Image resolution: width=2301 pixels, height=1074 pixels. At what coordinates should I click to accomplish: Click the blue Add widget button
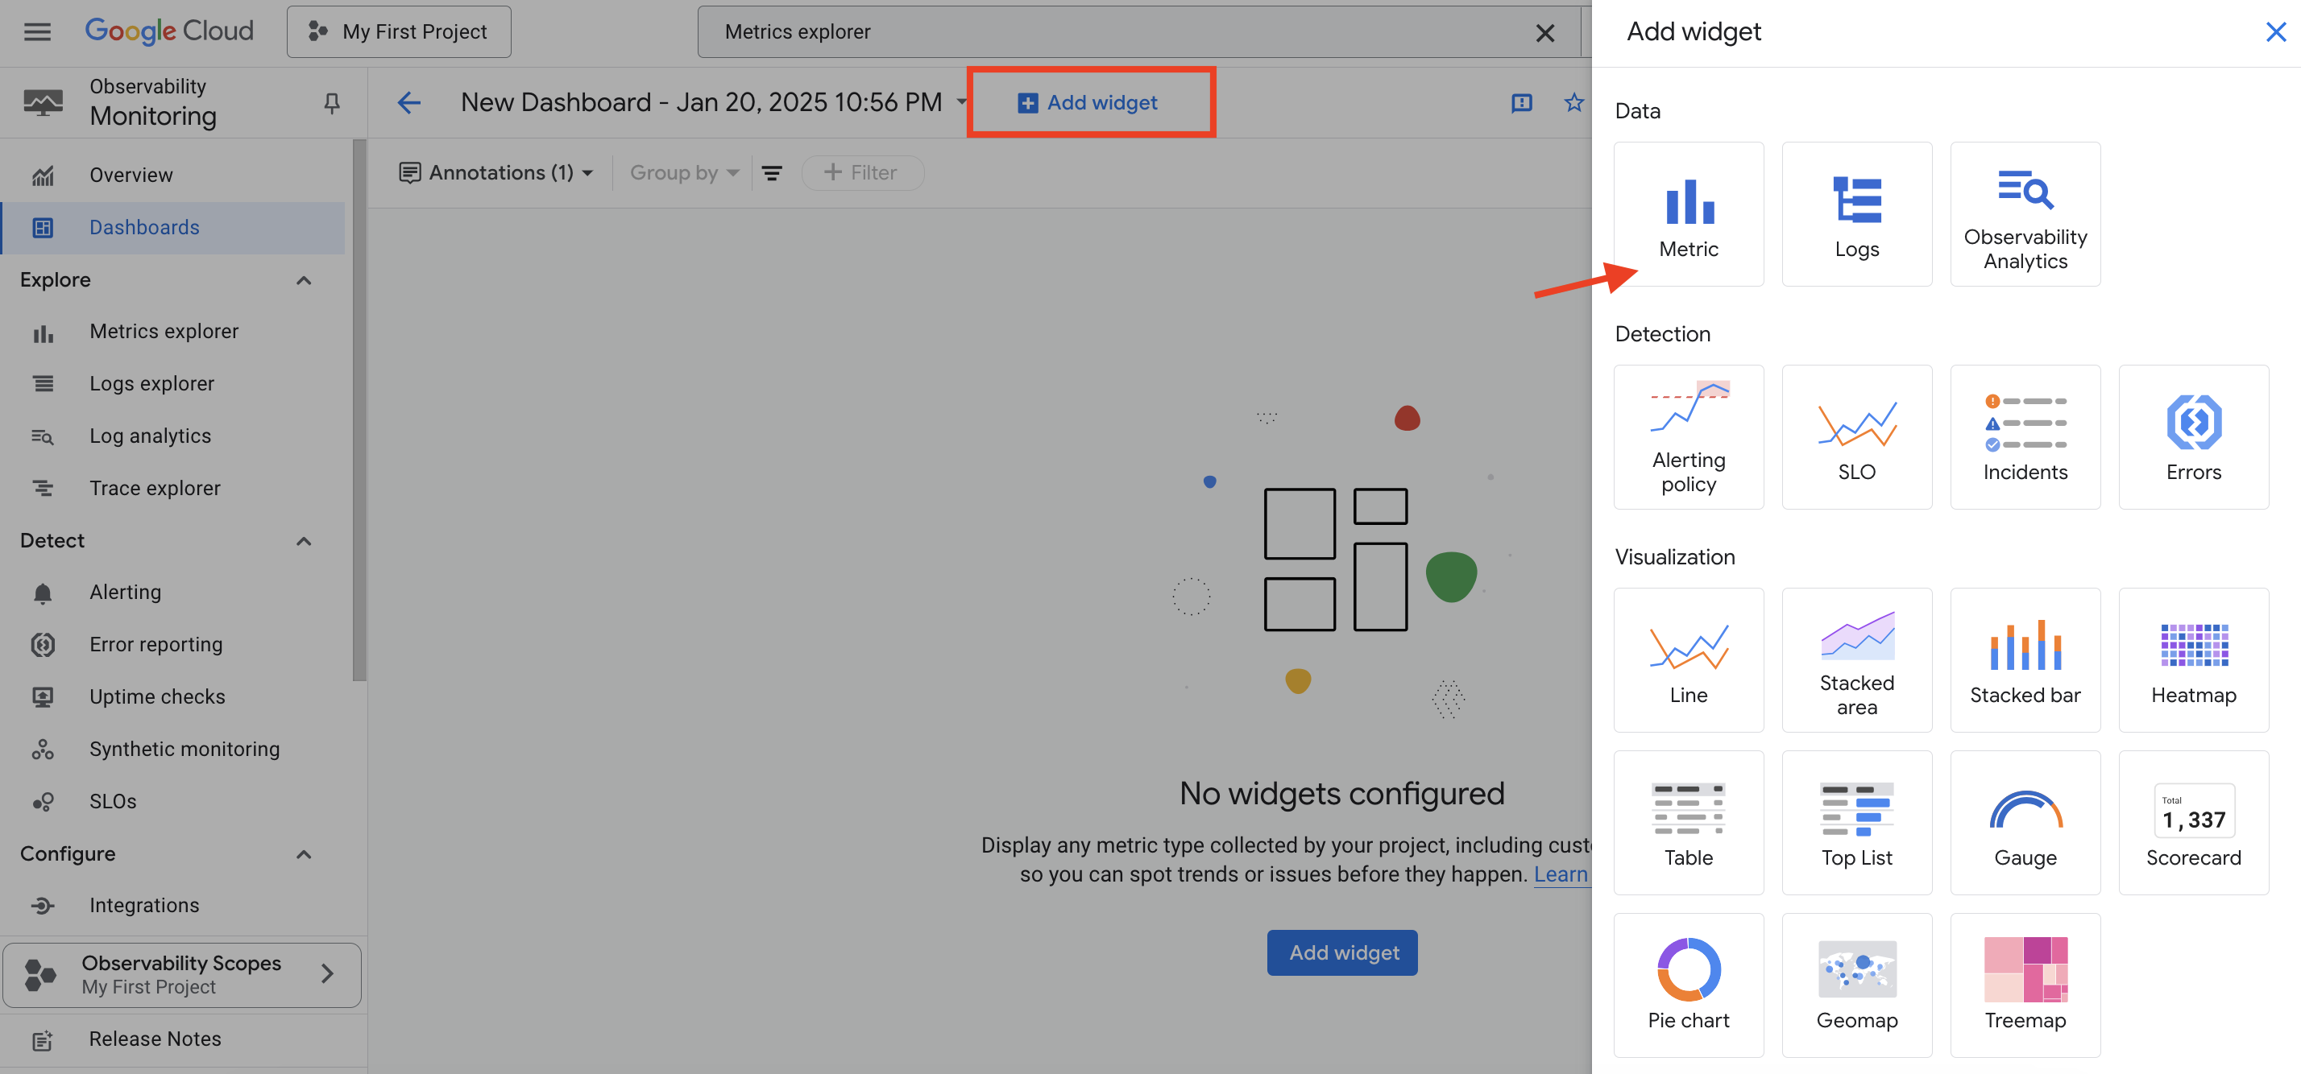pos(1341,952)
